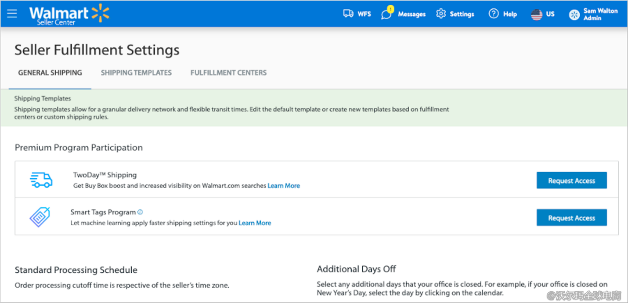Open Learn More link for Smart Tags Program
Screen dimensions: 628x303
[x=255, y=223]
